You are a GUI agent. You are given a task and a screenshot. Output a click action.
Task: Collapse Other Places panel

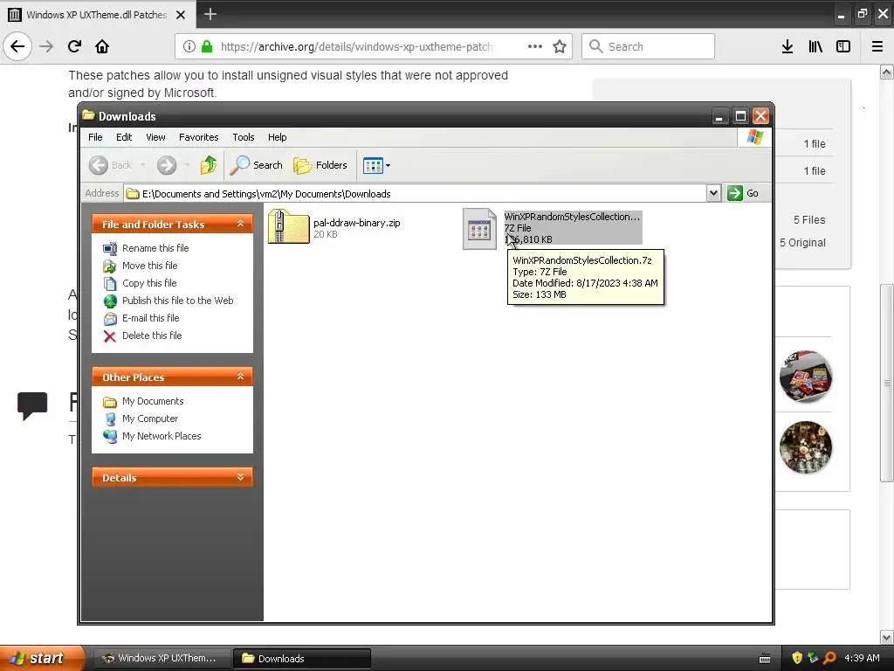[x=241, y=377]
